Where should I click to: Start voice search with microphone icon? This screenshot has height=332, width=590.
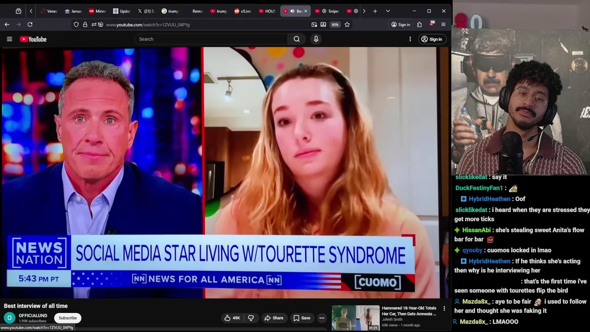(316, 39)
